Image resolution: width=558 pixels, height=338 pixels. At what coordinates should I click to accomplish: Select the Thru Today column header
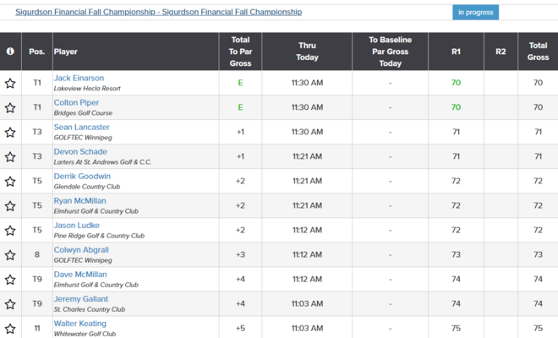tap(307, 52)
